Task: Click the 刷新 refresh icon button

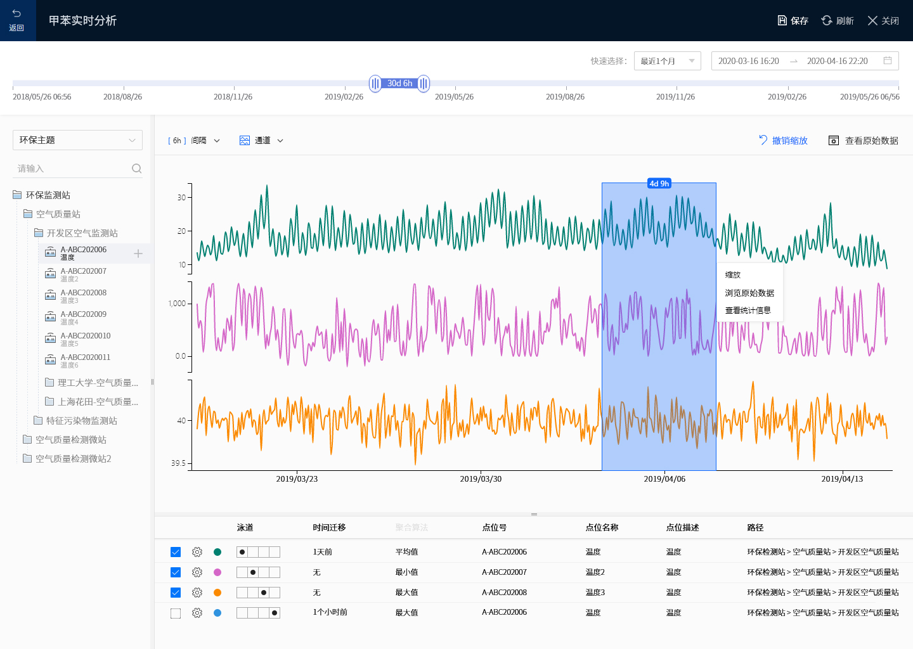Action: click(x=827, y=20)
